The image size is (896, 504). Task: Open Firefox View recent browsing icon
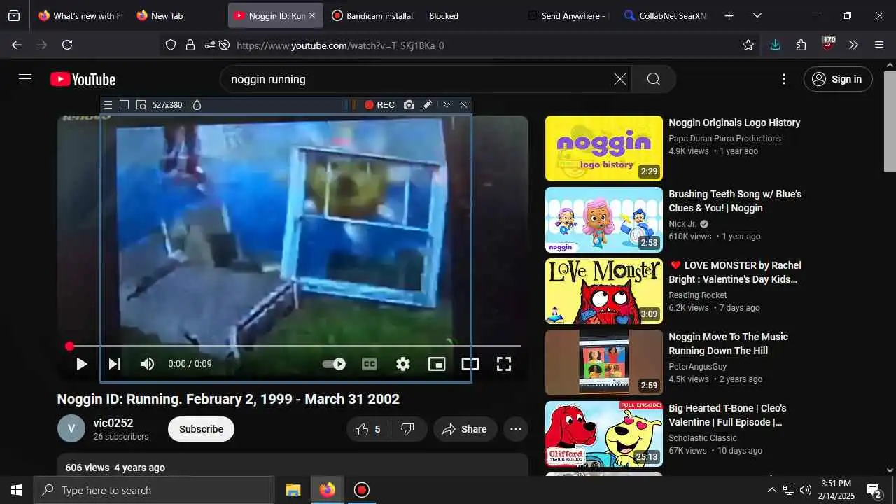pyautogui.click(x=14, y=15)
